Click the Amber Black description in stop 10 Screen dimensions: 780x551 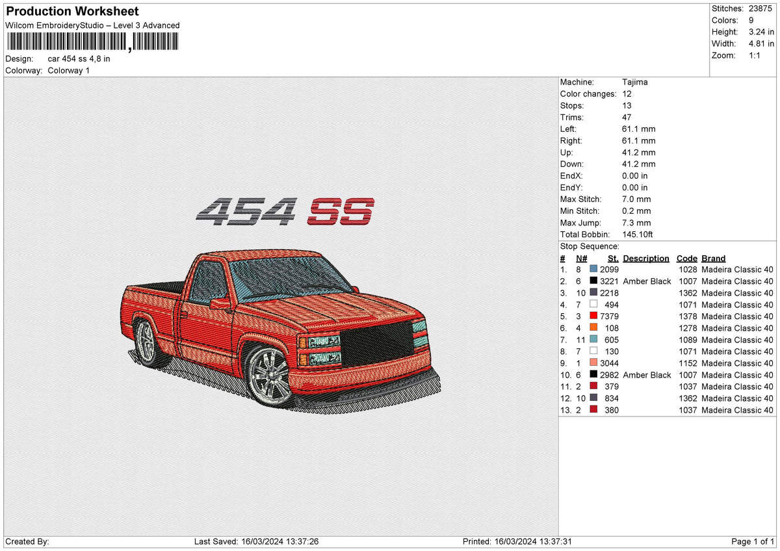coord(647,375)
